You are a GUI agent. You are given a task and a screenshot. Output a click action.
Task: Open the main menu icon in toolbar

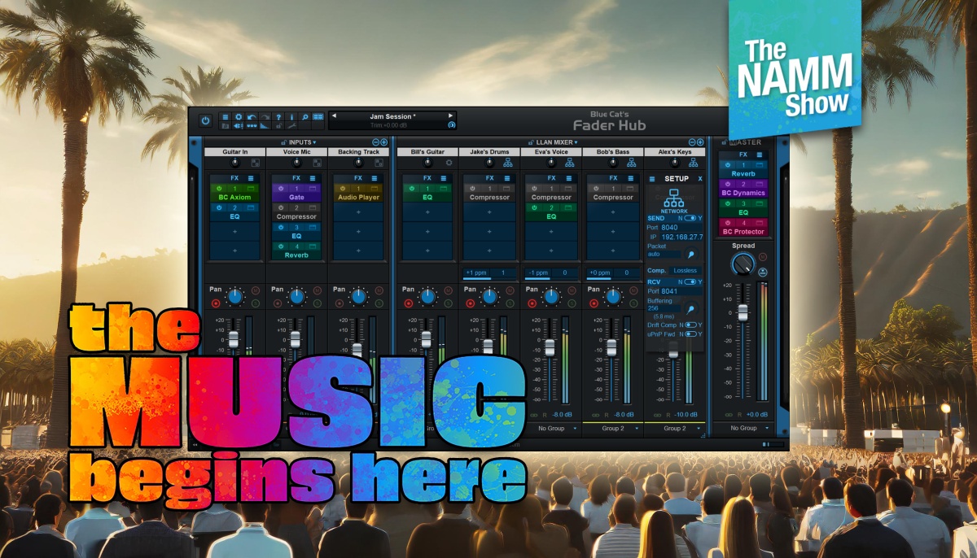point(226,116)
